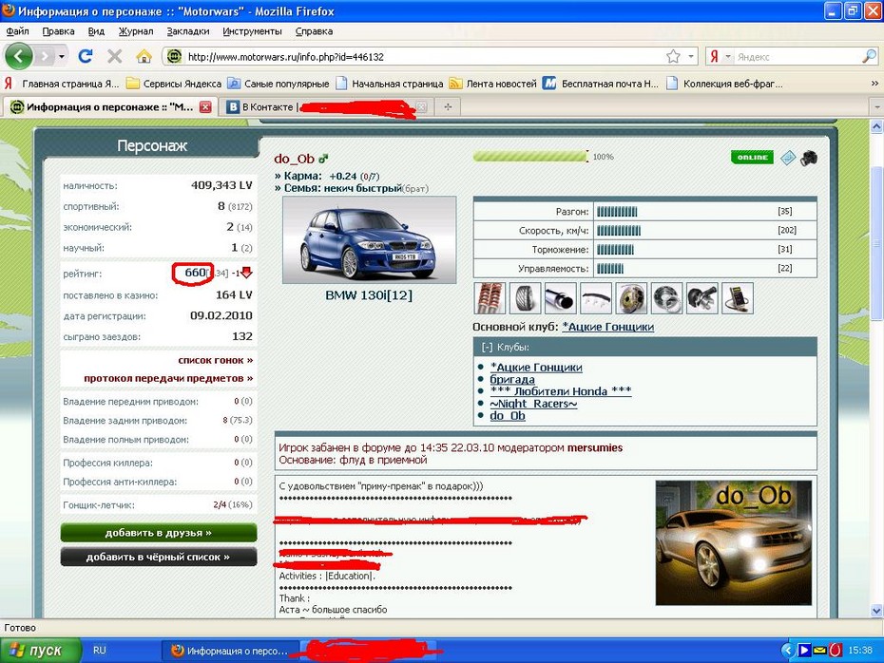This screenshot has width=884, height=663.
Task: Click the camera photo icon near ONLINE
Action: click(809, 158)
